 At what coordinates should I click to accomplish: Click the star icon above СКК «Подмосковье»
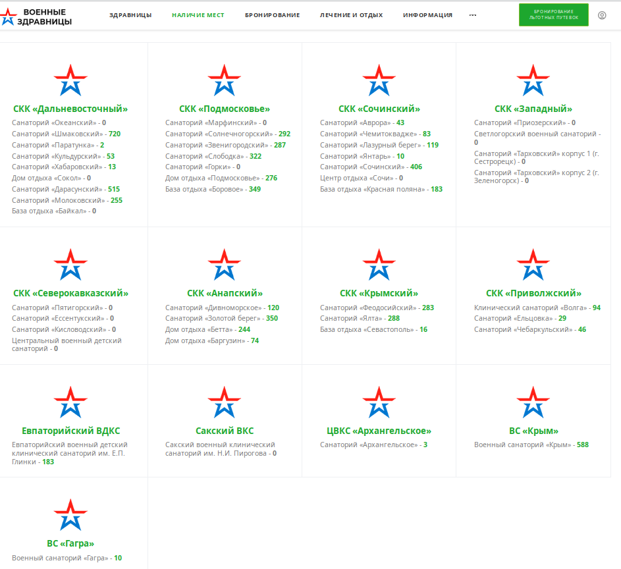[x=225, y=80]
